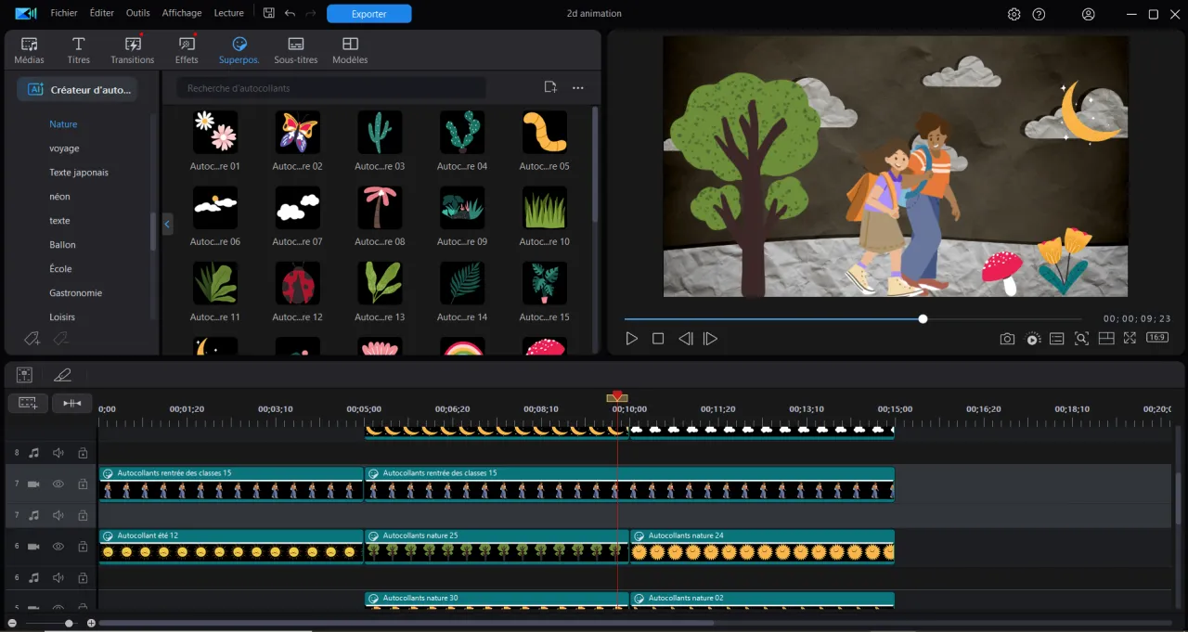Open the Titres panel
The height and width of the screenshot is (632, 1188).
point(78,49)
